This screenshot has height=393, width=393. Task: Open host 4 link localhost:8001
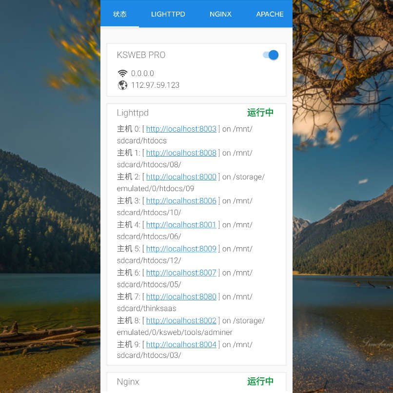(181, 224)
